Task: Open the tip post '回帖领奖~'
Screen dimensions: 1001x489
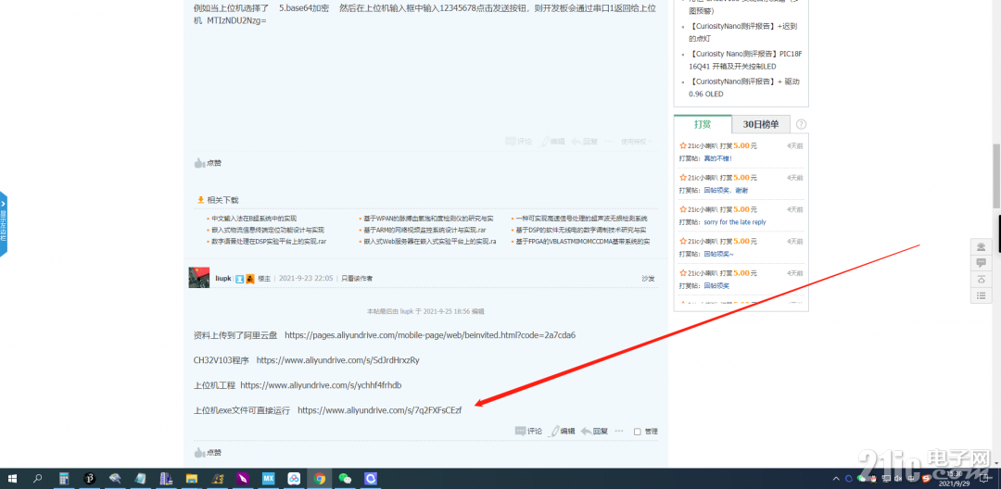Action: point(719,255)
